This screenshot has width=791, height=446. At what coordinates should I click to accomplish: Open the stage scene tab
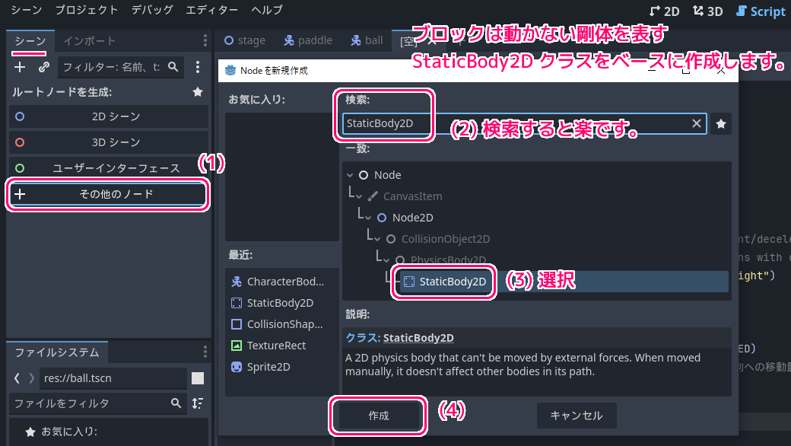[245, 40]
